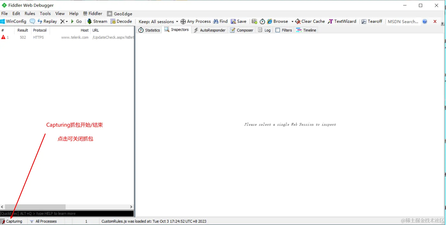Click All Processes filter in status bar
Image resolution: width=446 pixels, height=225 pixels.
tap(43, 221)
